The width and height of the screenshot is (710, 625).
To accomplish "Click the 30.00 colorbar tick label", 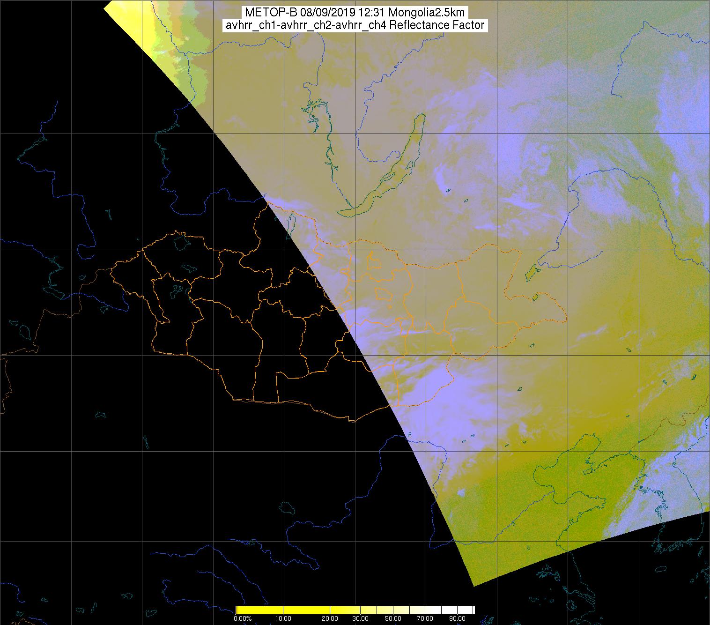I will tap(360, 619).
